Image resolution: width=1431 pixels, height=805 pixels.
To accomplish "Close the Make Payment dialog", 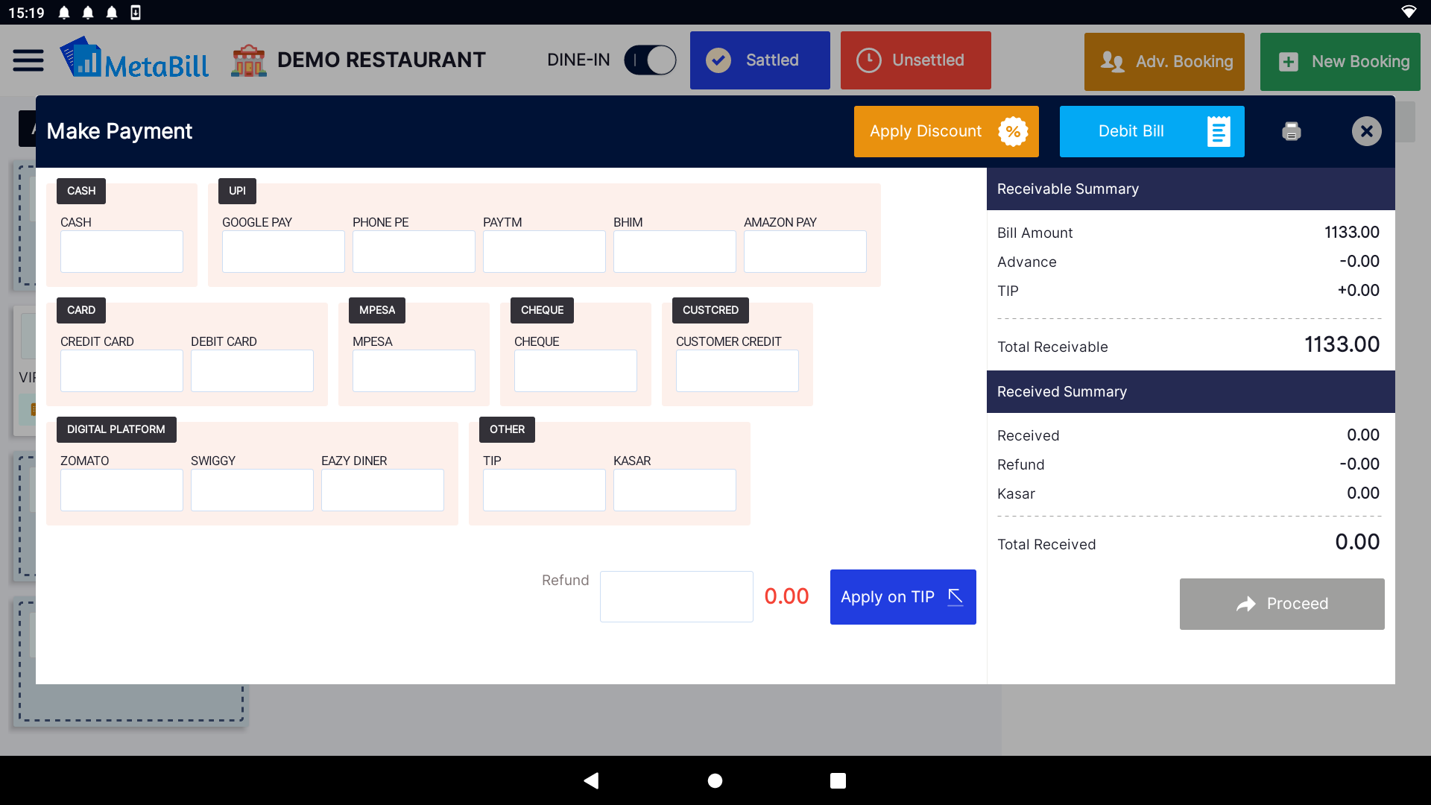I will (1366, 132).
